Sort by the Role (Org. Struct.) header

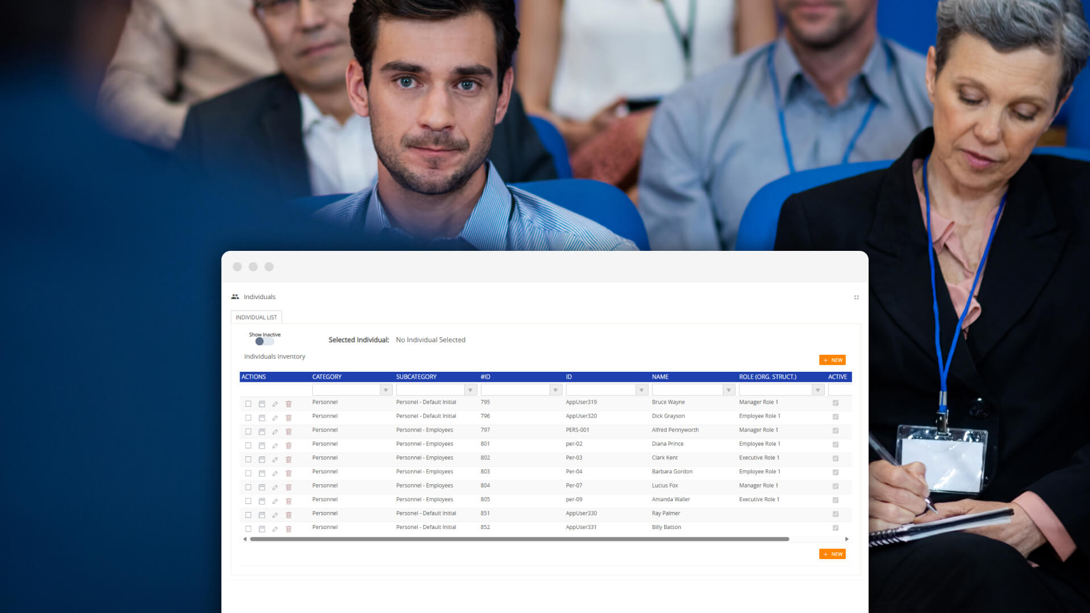tap(768, 377)
